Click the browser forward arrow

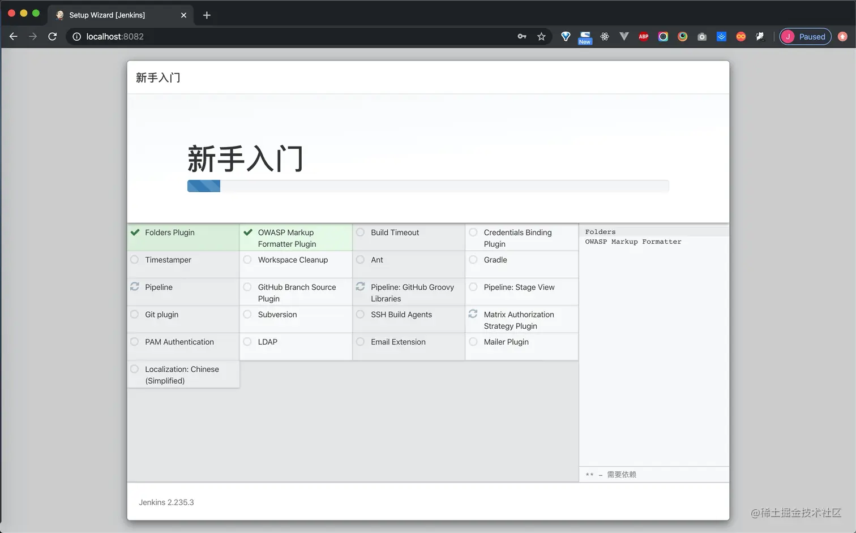[33, 36]
